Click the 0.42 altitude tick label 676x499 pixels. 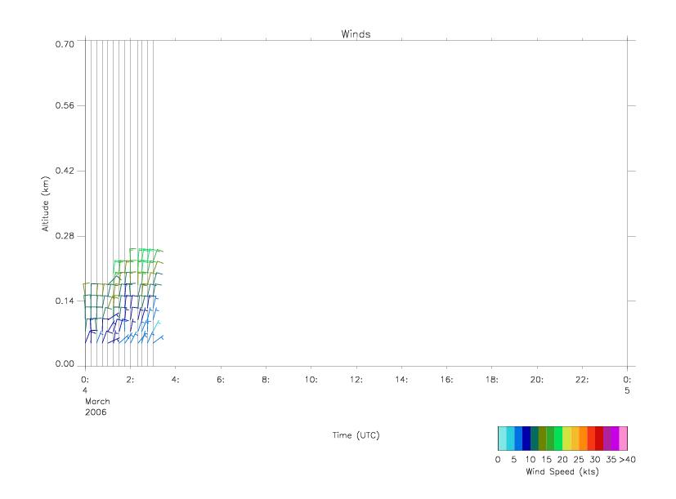coord(65,171)
